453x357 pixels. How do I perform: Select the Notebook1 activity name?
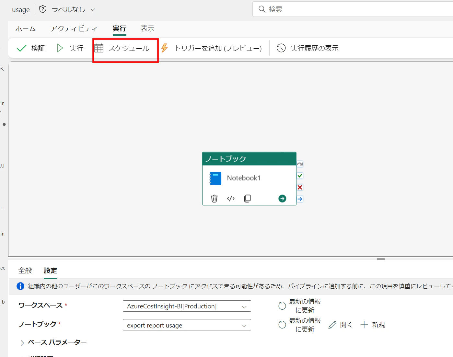click(x=244, y=178)
